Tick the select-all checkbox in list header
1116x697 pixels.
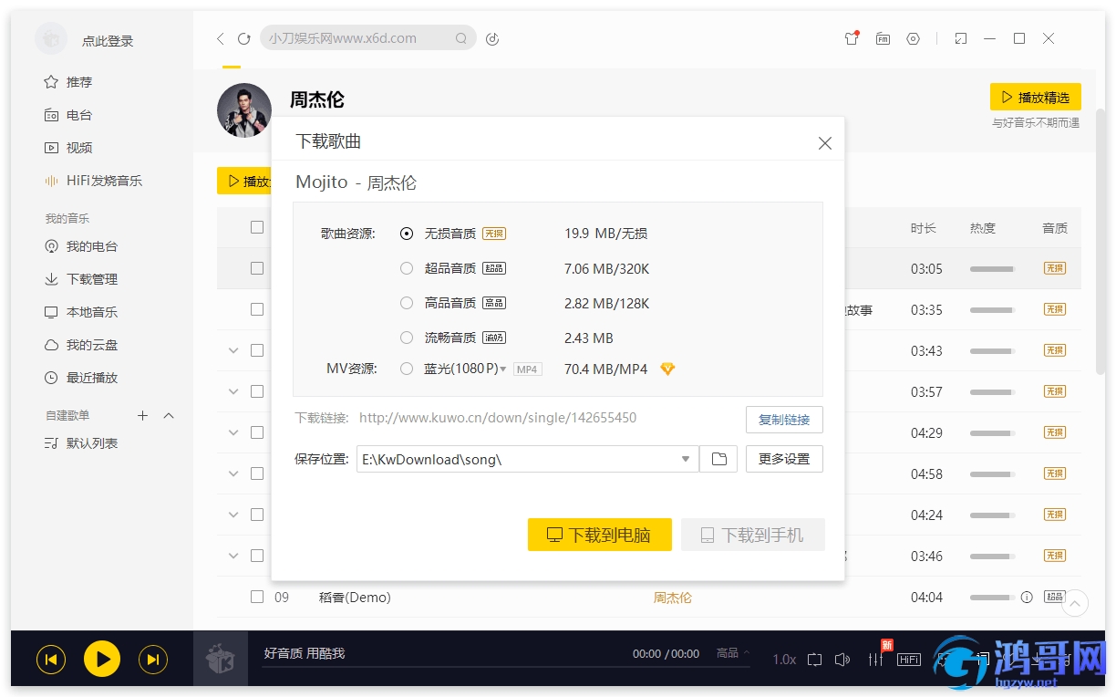pos(257,227)
